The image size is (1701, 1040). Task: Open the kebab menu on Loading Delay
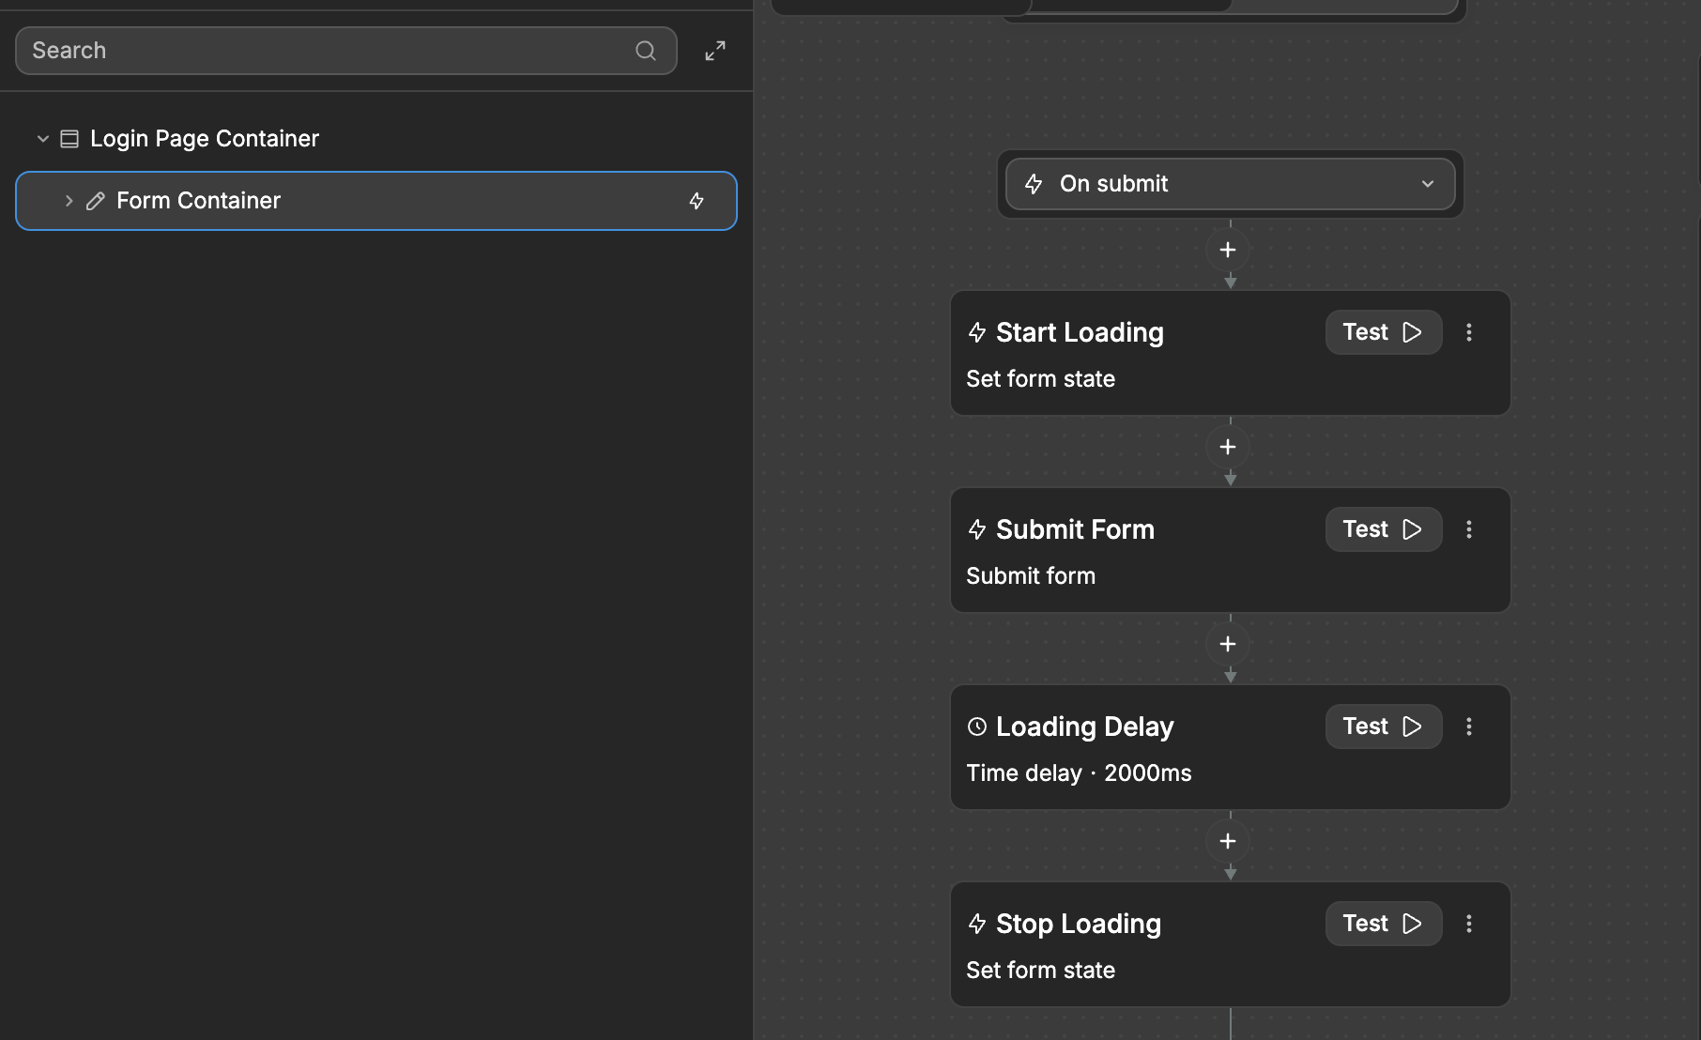(1469, 726)
